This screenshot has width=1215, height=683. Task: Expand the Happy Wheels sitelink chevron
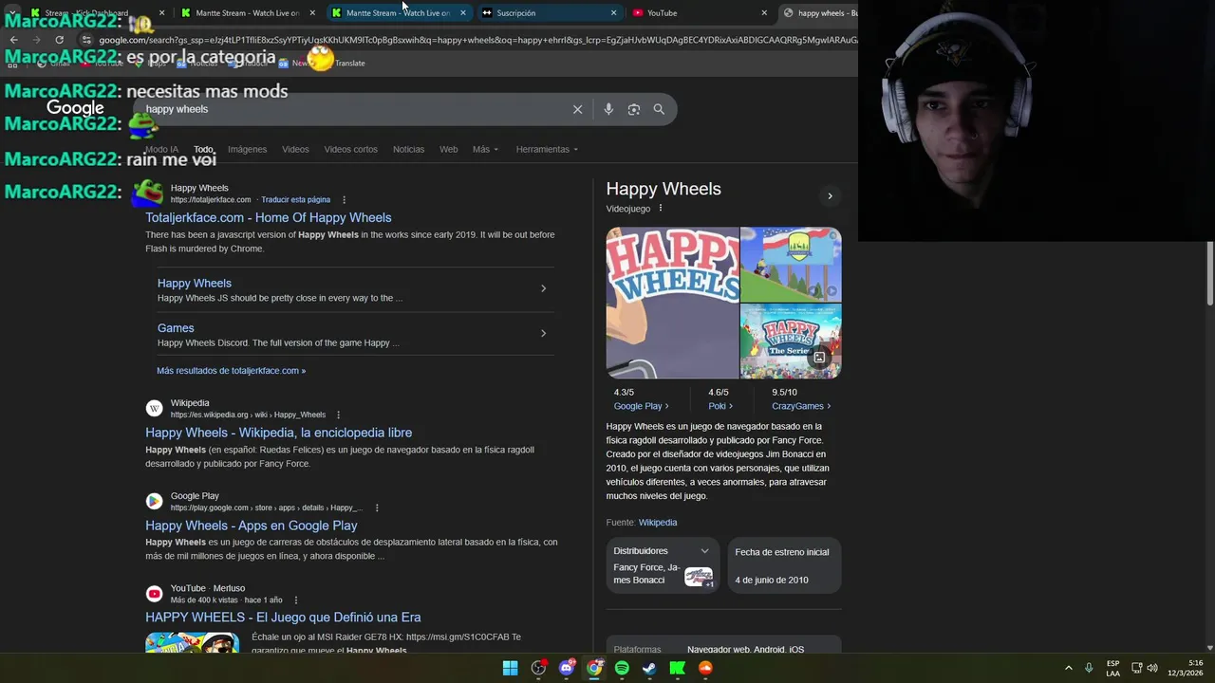(543, 288)
